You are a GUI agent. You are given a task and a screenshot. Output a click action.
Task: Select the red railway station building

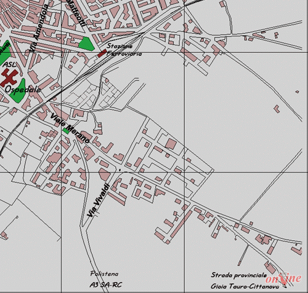pyautogui.click(x=102, y=53)
